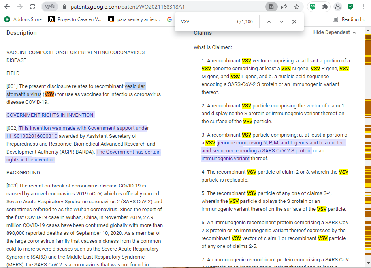
Task: Click the green shield extension icon
Action: [x=350, y=7]
